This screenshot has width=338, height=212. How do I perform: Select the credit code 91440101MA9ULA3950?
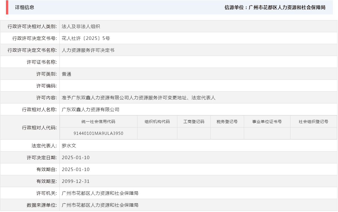point(98,133)
